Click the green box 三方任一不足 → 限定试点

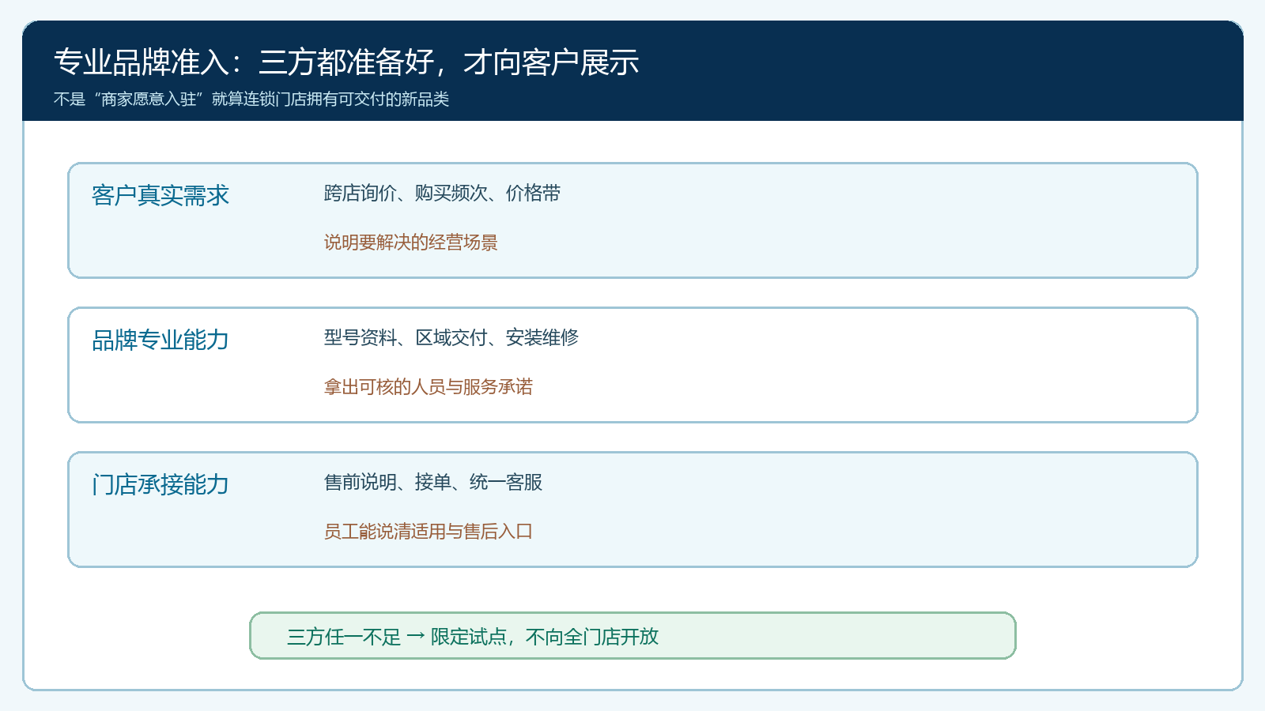coord(632,636)
